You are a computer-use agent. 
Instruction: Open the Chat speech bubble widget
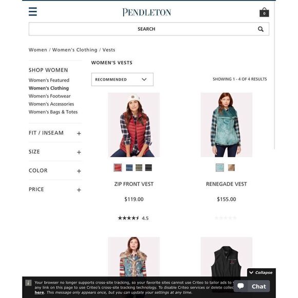click(252, 286)
